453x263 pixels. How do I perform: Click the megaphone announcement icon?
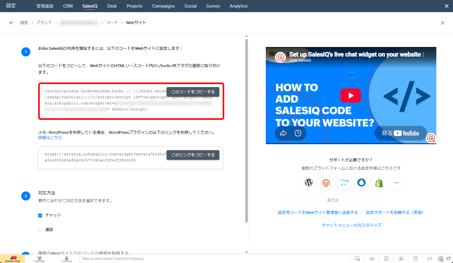(x=430, y=259)
